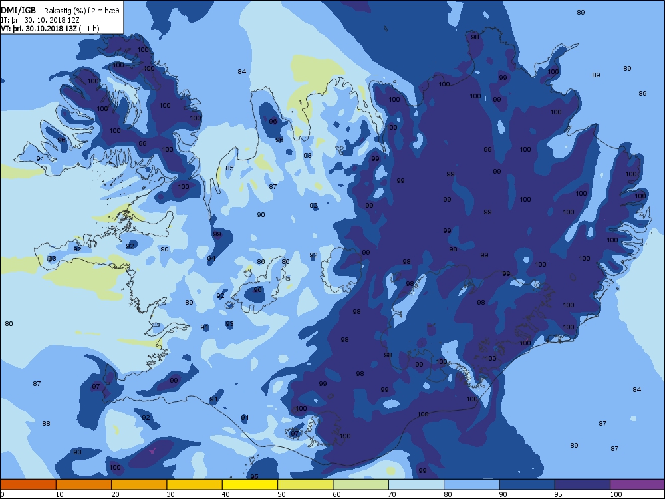665x499 pixels.
Task: Click the legend tick label '70'
Action: [392, 494]
